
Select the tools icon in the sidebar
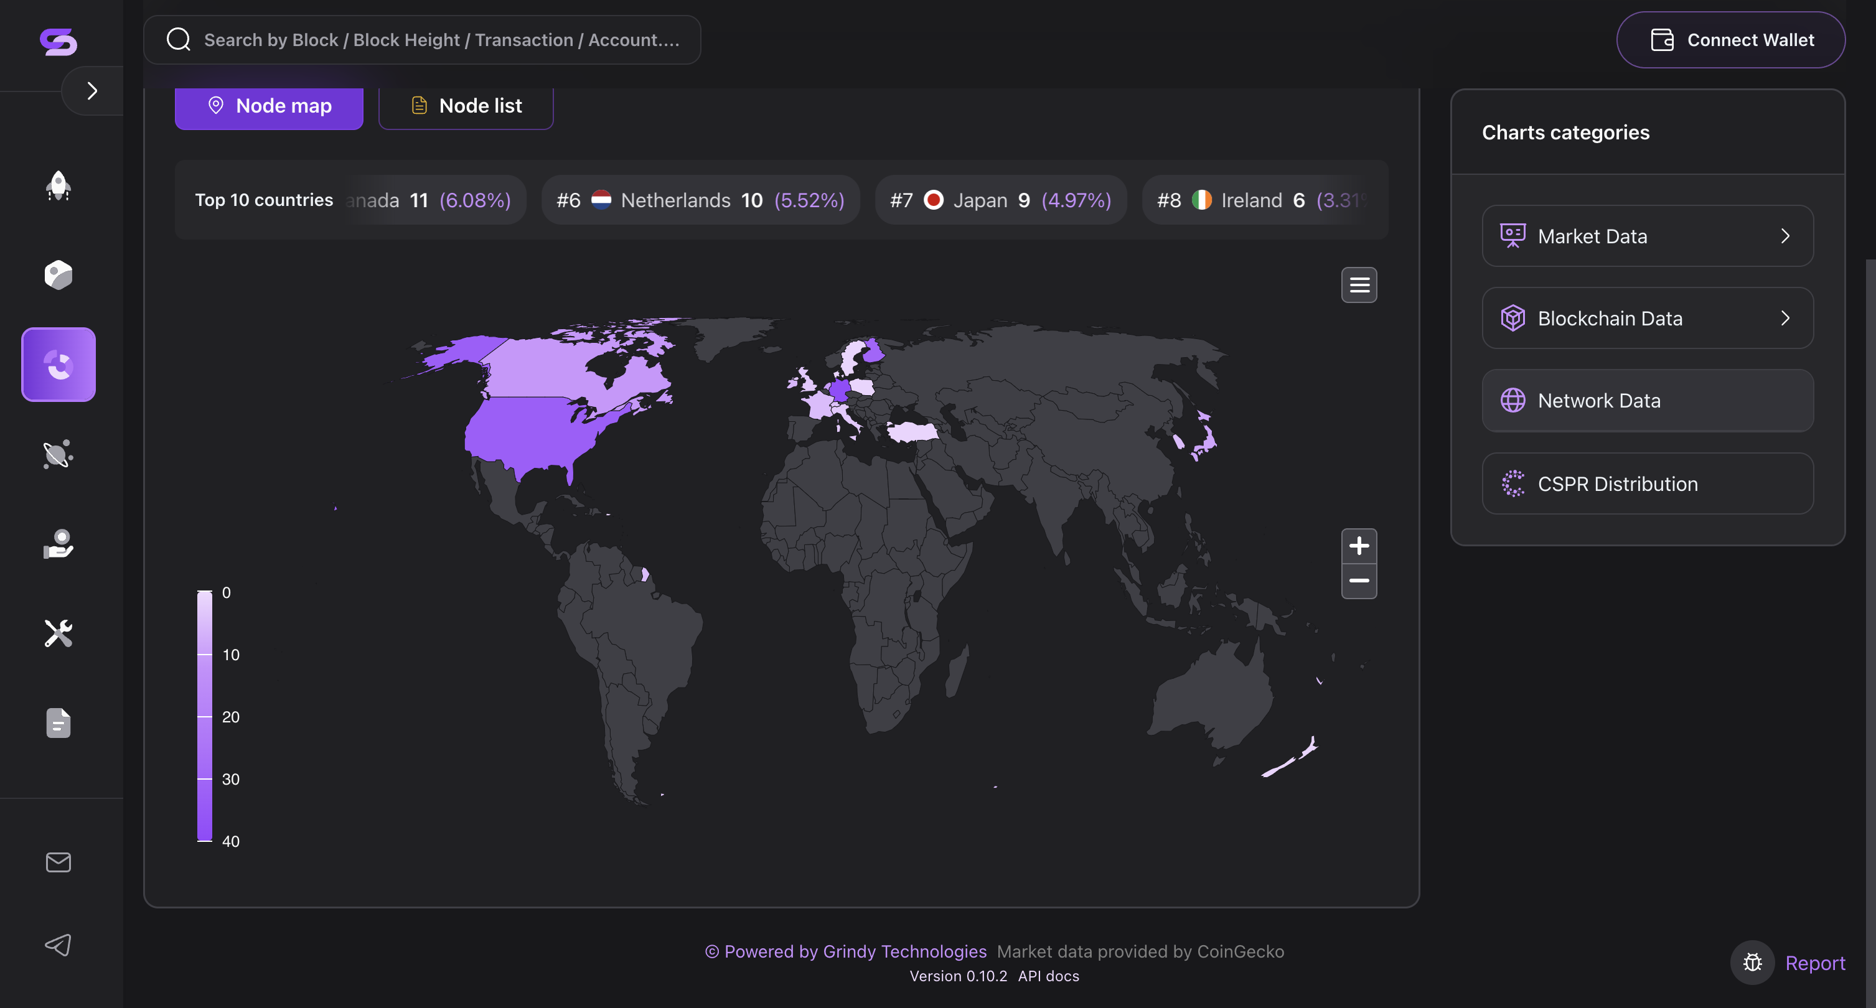pyautogui.click(x=59, y=633)
